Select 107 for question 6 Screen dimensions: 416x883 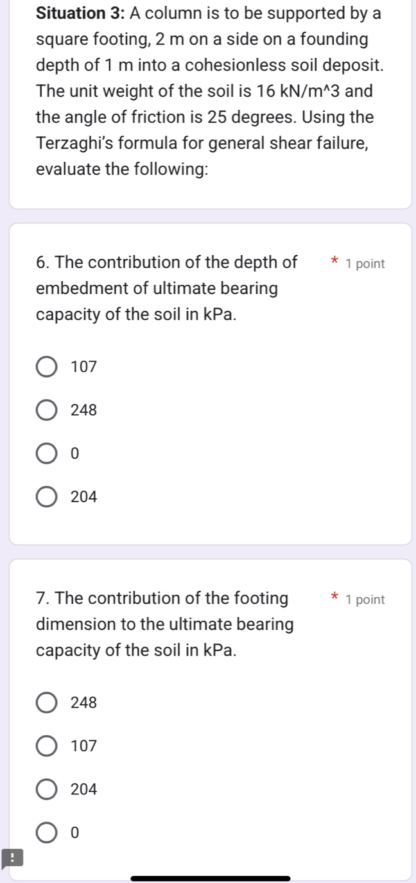47,367
